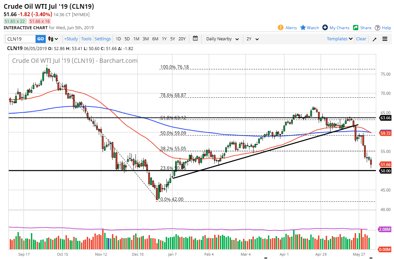Viewport: 394px width, 259px height.
Task: Open the Help question mark icon
Action: [x=378, y=28]
